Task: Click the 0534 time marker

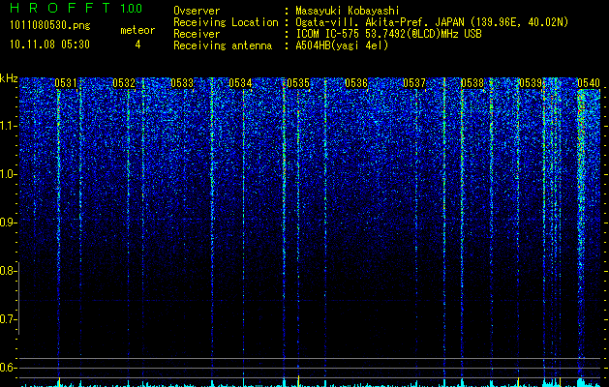Action: (x=240, y=83)
